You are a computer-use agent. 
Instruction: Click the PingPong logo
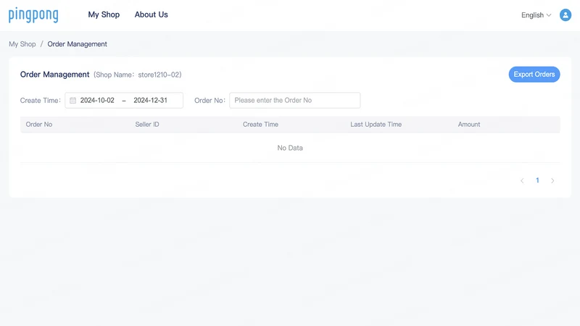coord(33,15)
